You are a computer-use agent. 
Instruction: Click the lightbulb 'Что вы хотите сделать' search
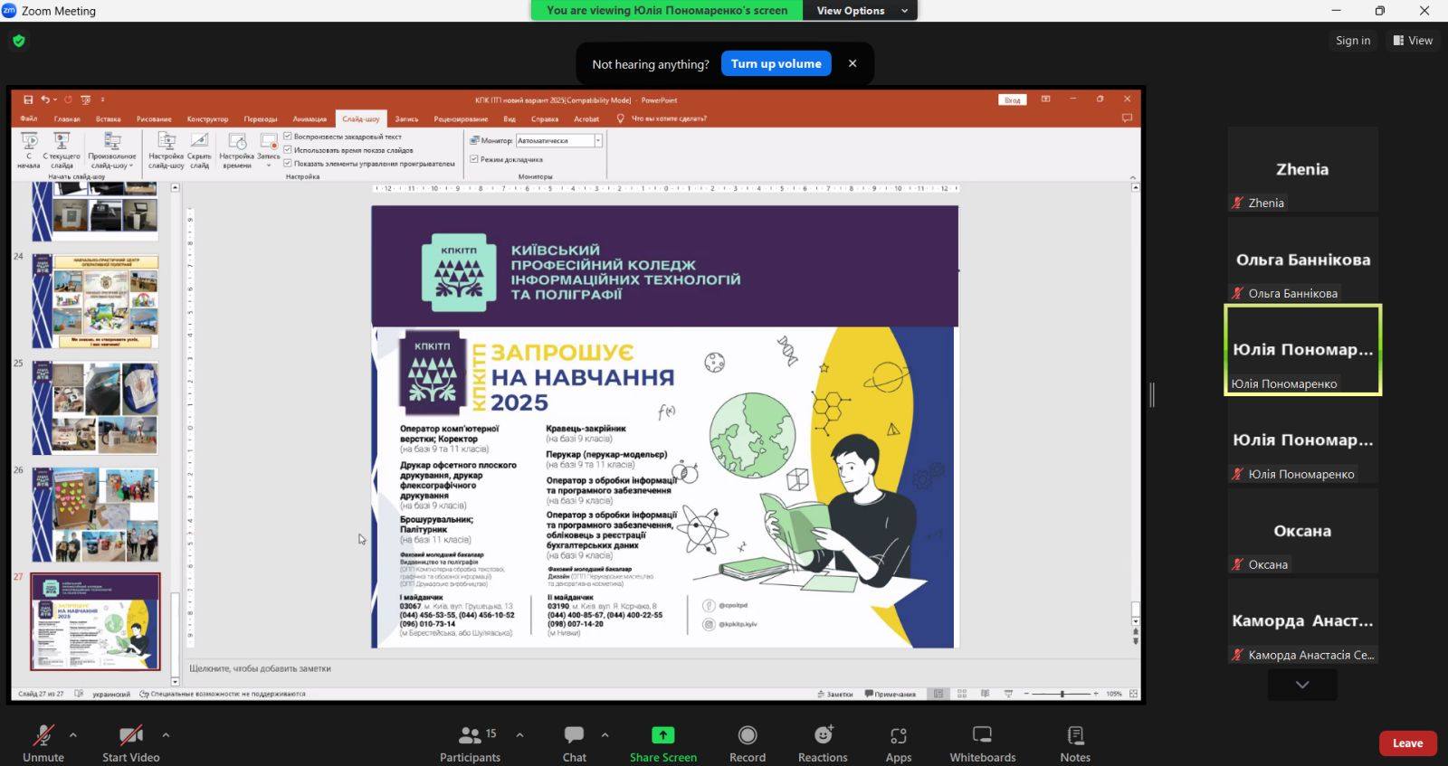coord(662,118)
